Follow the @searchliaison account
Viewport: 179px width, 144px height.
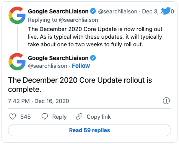tap(81, 66)
